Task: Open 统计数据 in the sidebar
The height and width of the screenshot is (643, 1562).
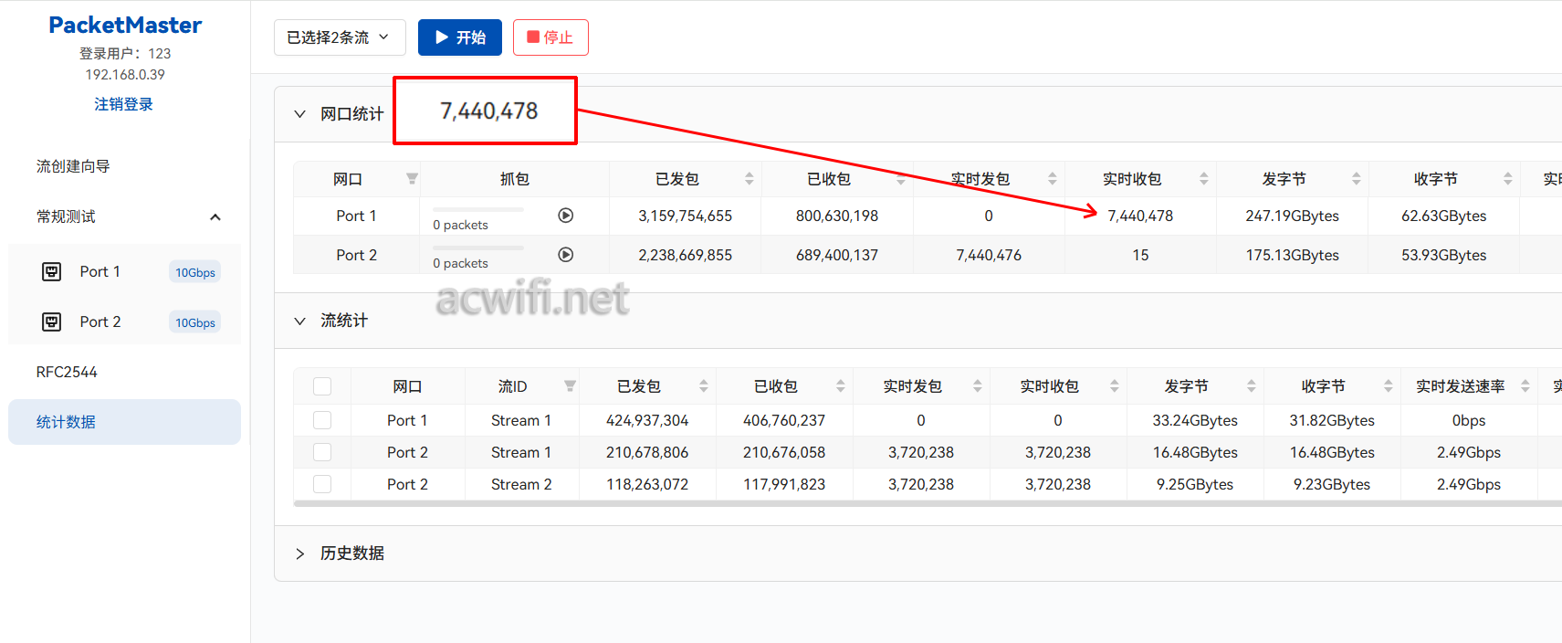Action: point(124,422)
